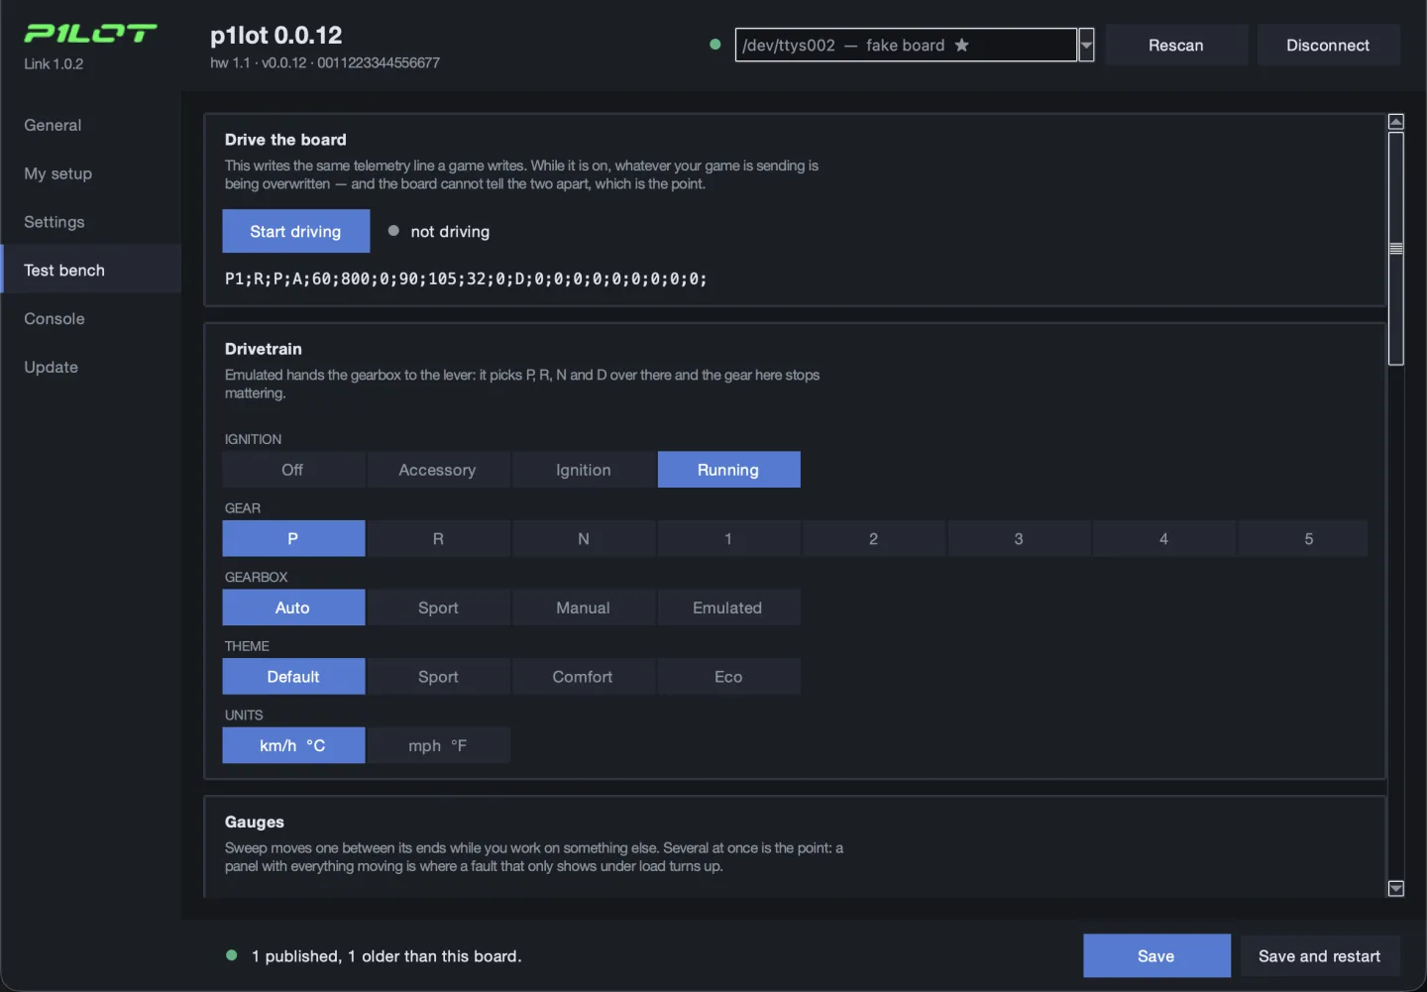
Task: Click the PILOT logo
Action: [x=90, y=34]
